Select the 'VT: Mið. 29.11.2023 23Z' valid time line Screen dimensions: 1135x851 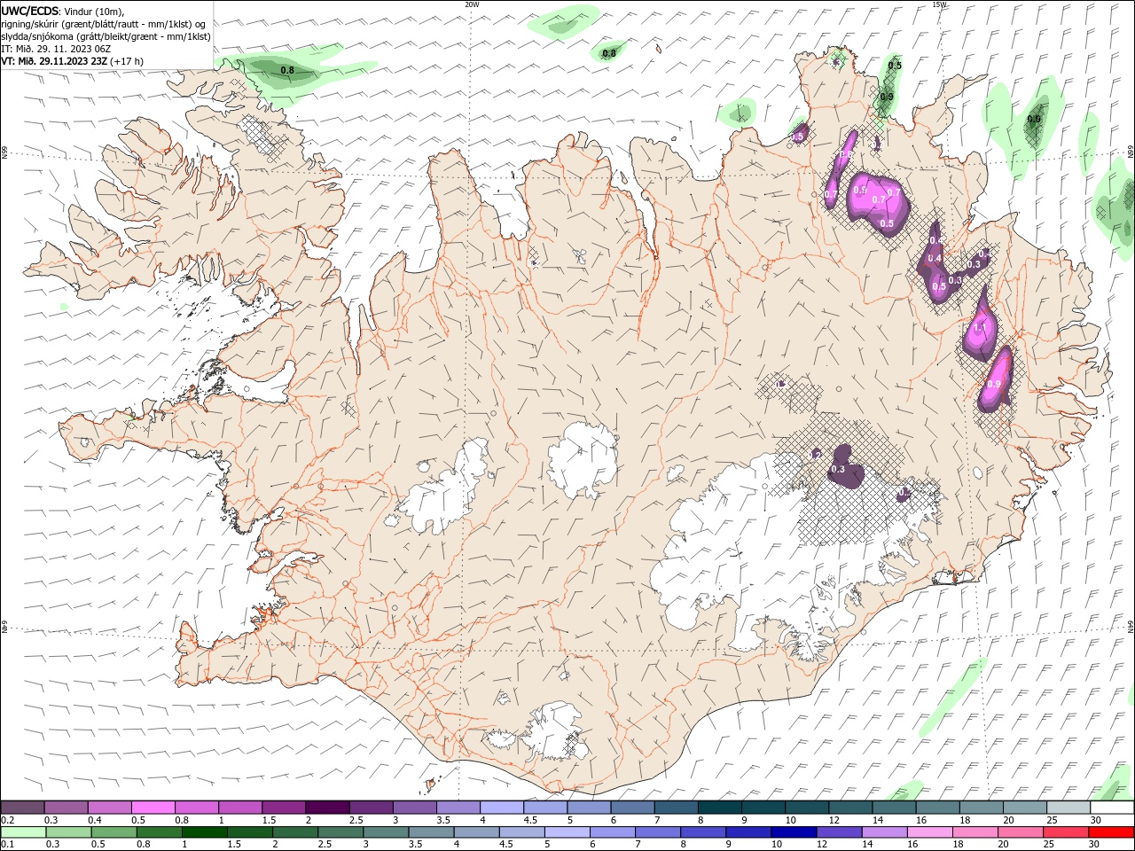pos(54,61)
